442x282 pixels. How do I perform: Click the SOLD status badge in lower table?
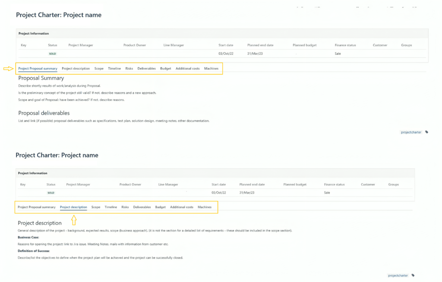51,193
